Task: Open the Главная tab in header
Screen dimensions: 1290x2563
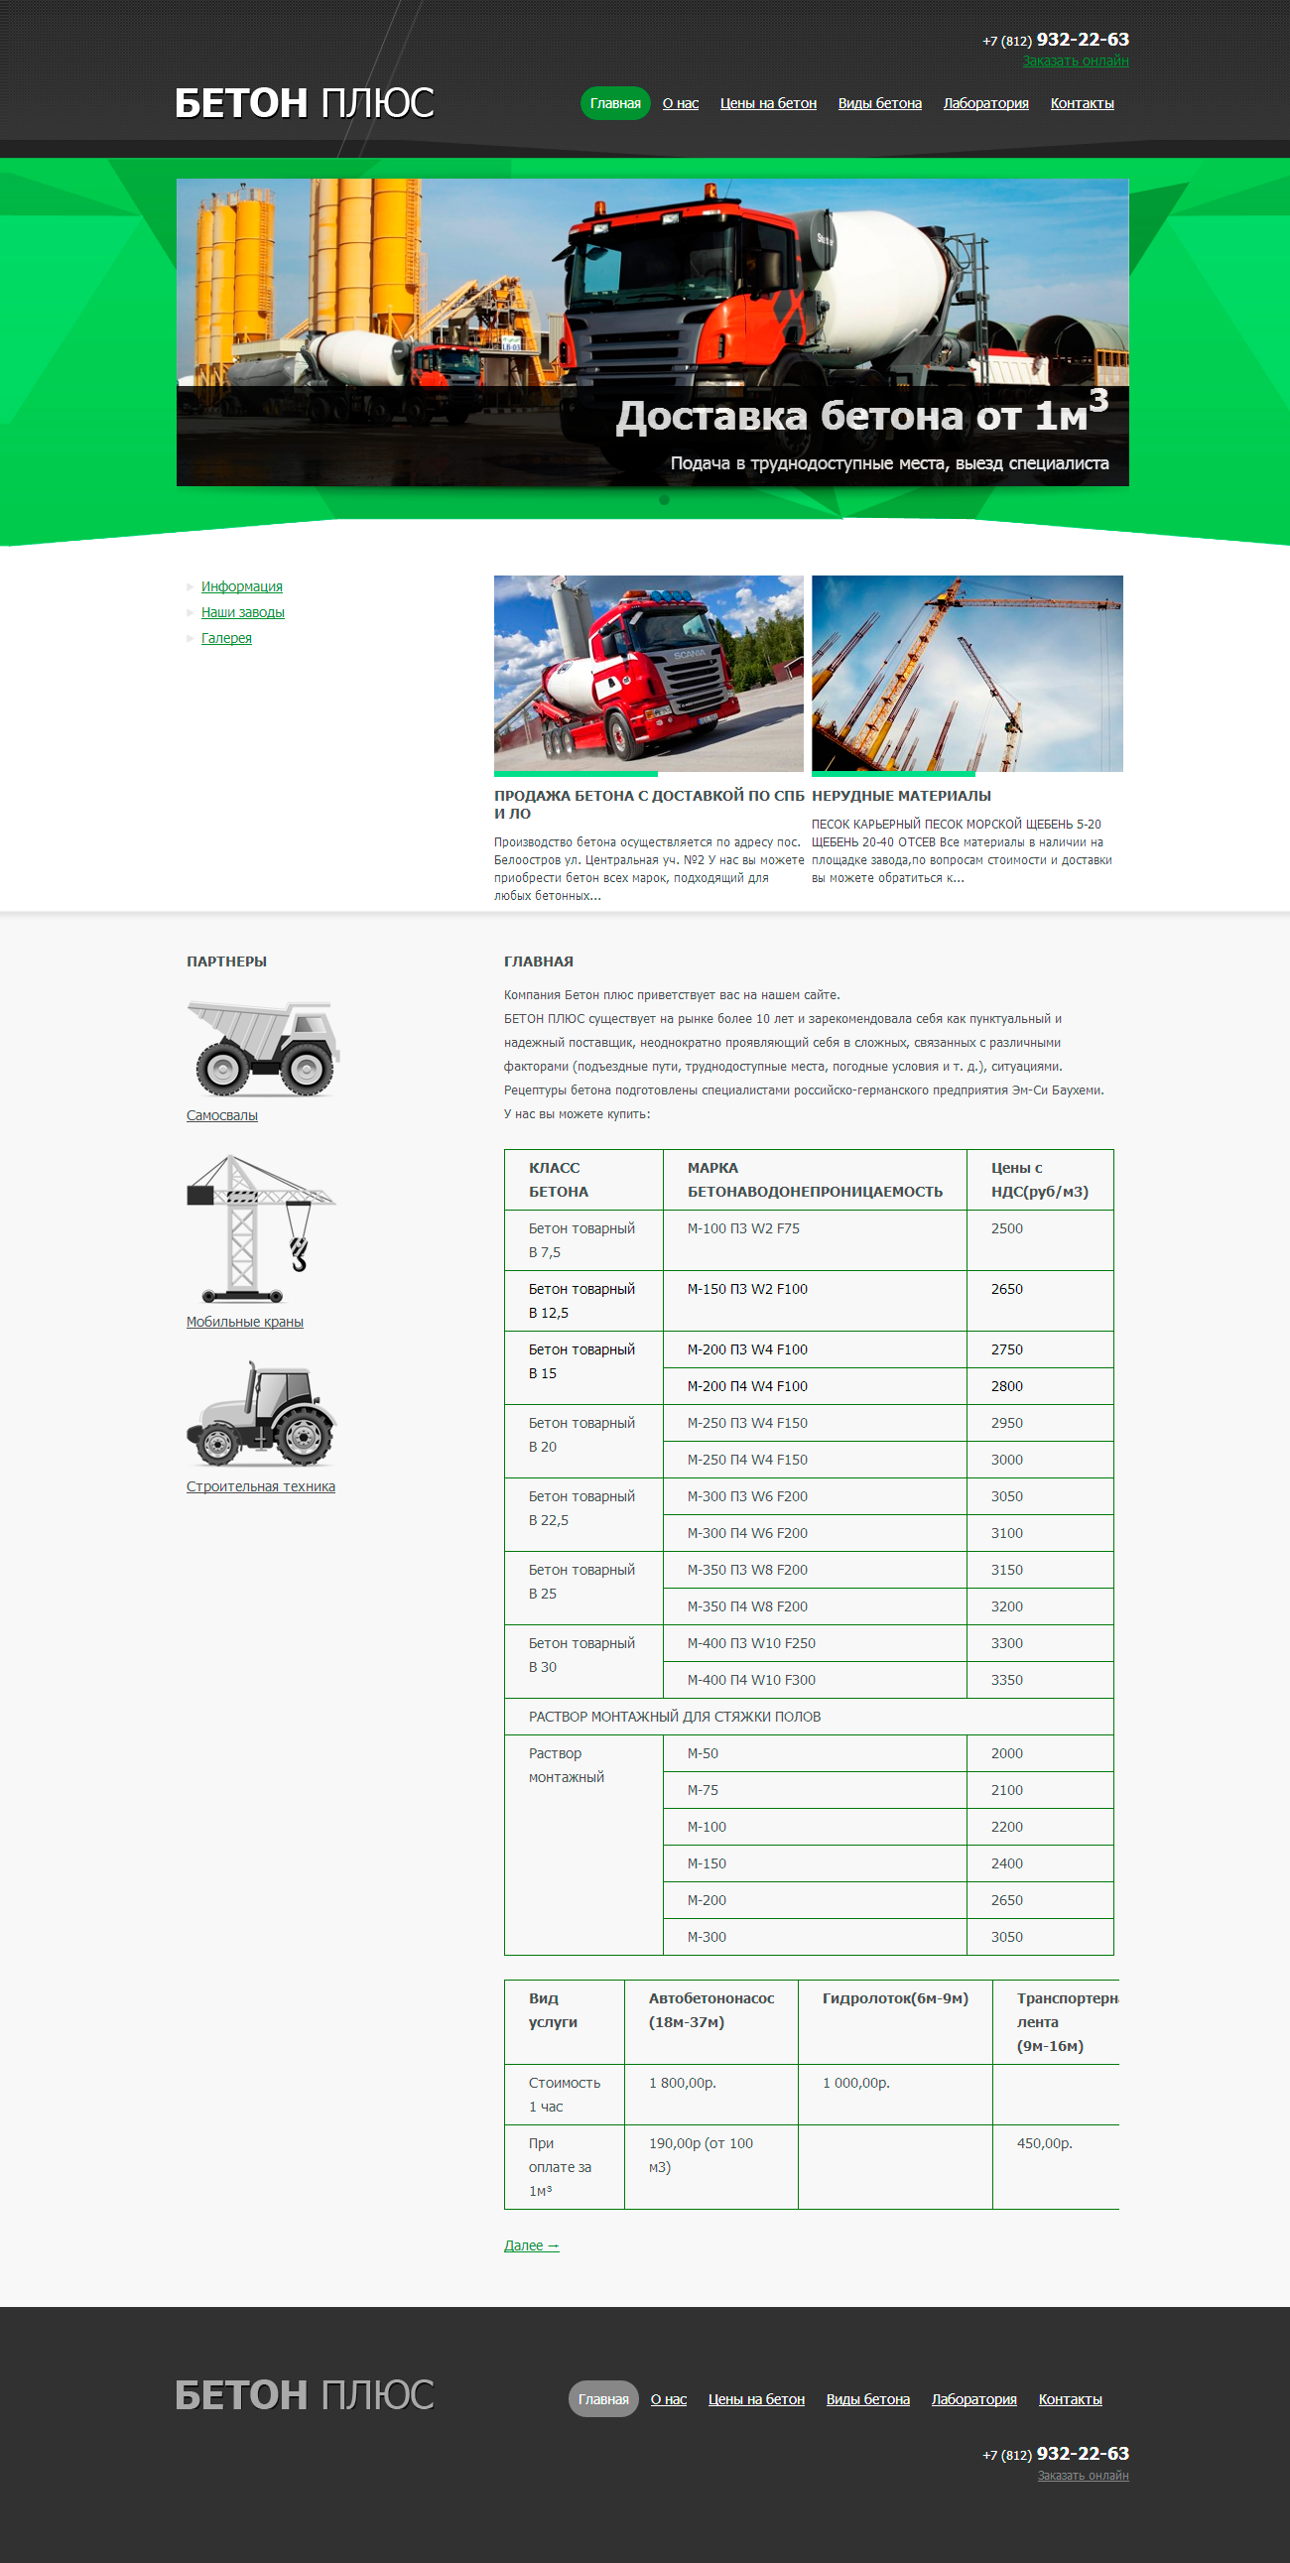Action: 615,103
